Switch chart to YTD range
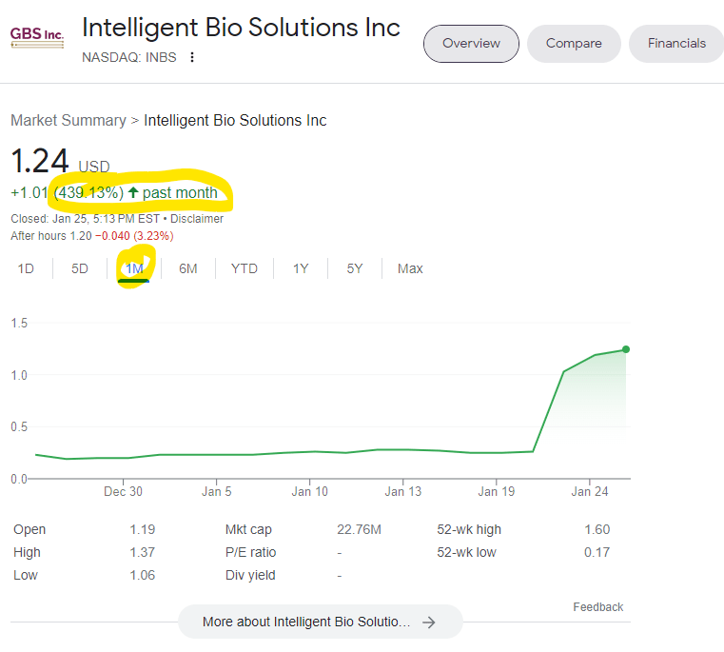The image size is (724, 652). (x=245, y=268)
